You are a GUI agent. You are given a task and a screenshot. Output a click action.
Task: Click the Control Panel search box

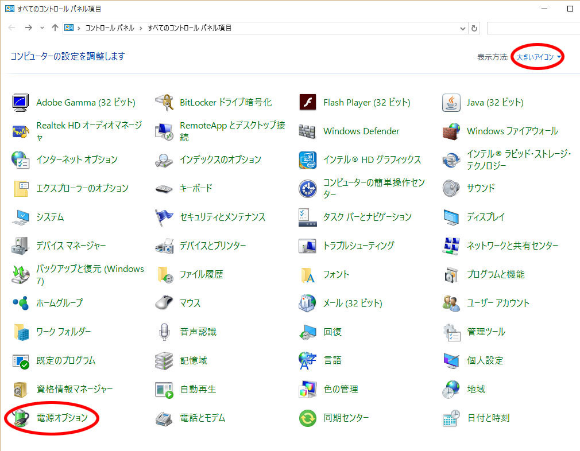(x=531, y=28)
